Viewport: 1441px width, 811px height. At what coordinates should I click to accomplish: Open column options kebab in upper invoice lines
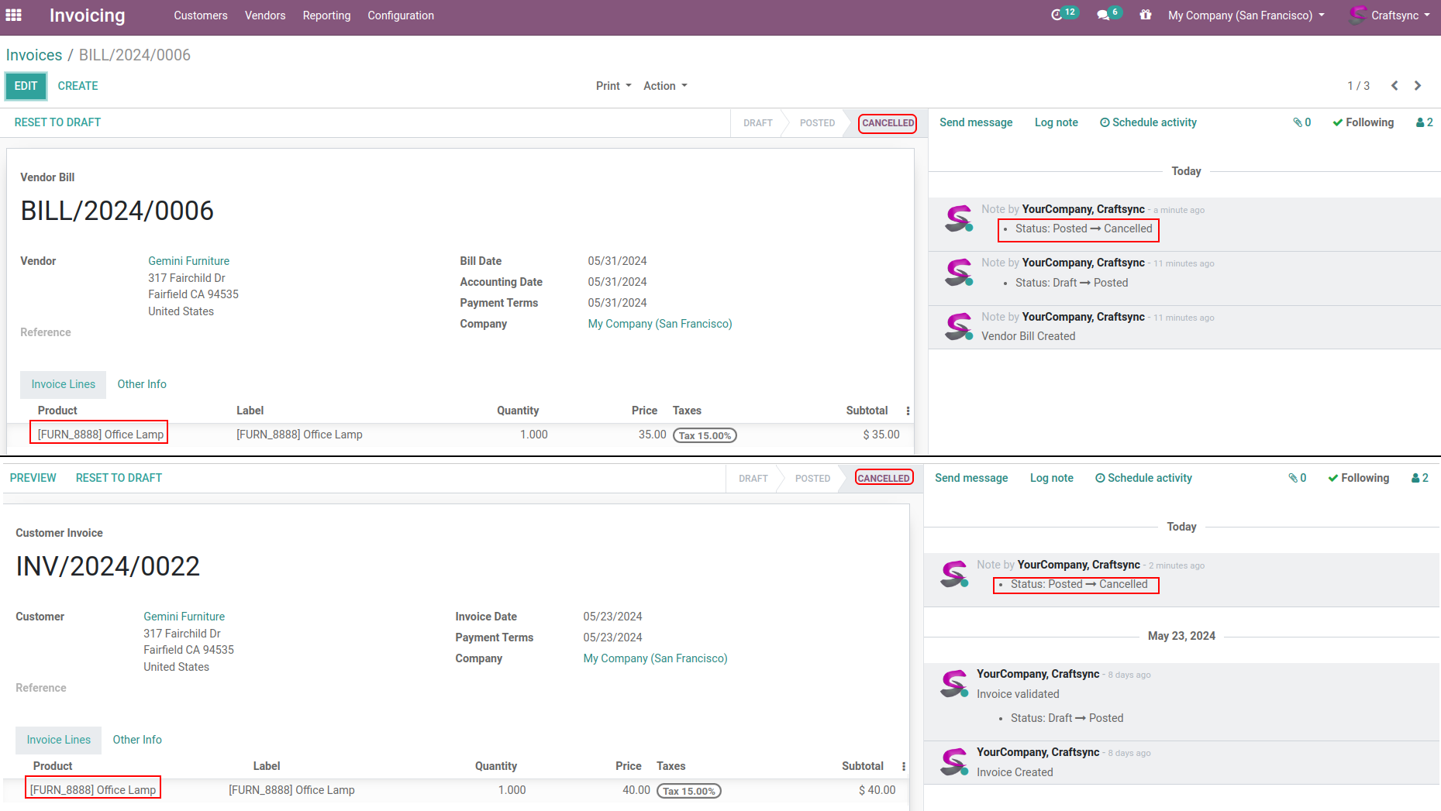908,411
